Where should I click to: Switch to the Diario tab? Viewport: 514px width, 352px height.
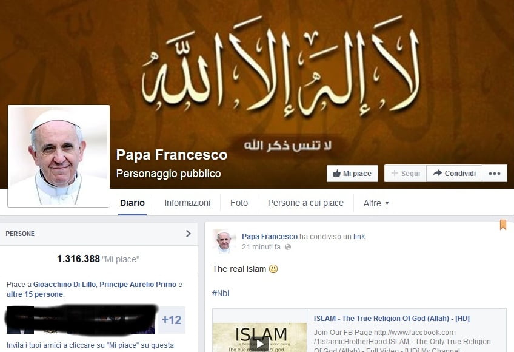click(132, 203)
